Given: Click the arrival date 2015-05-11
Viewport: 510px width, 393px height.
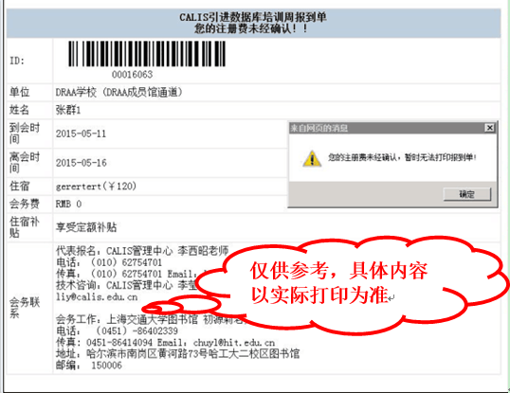Looking at the screenshot, I should 81,134.
